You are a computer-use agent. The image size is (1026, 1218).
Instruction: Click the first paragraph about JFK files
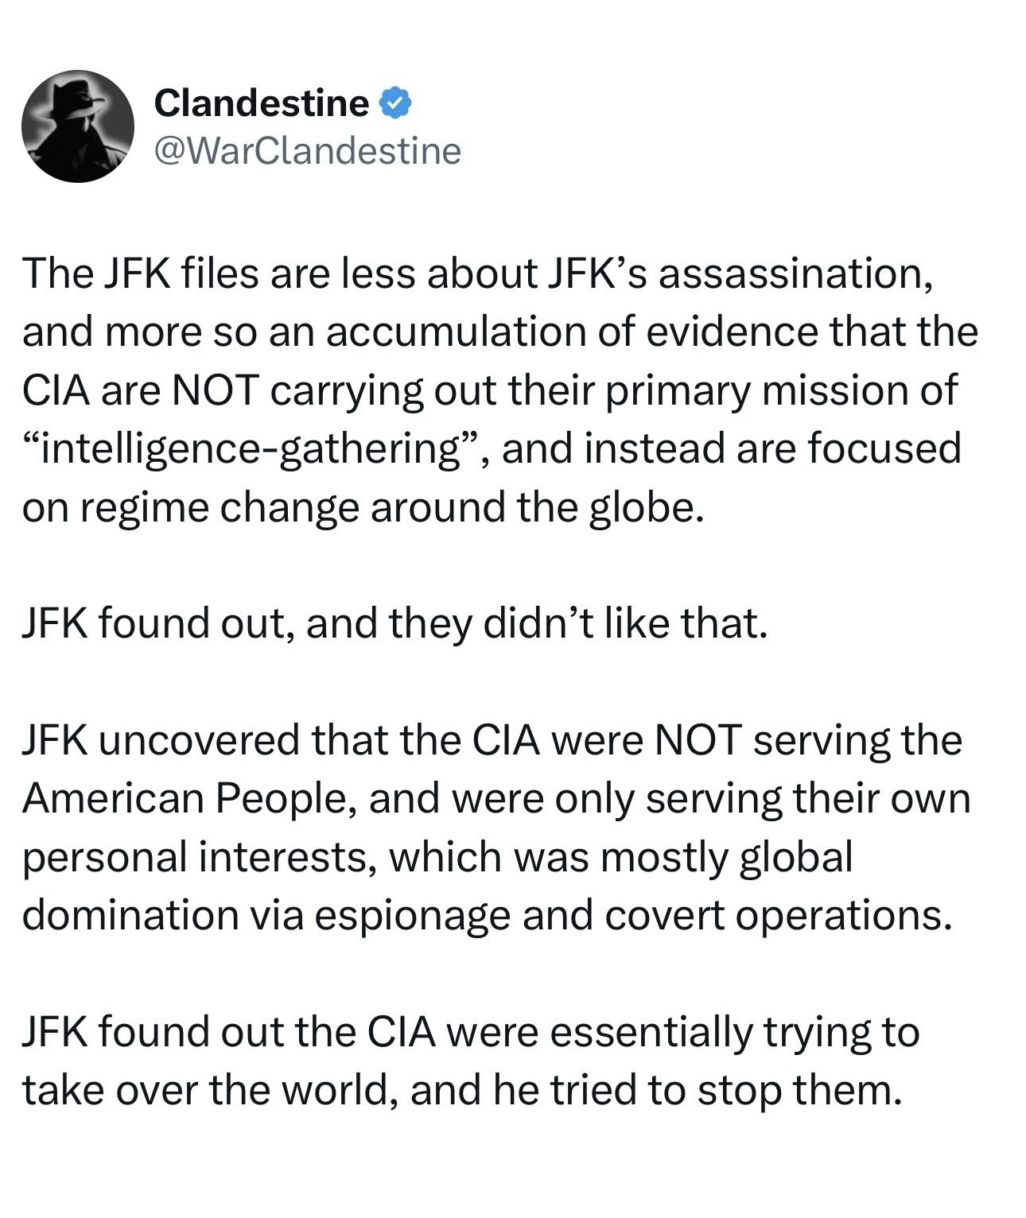point(493,390)
